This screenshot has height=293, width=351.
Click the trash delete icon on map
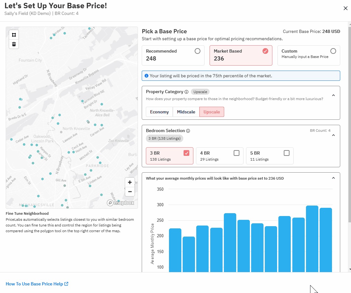pyautogui.click(x=14, y=44)
